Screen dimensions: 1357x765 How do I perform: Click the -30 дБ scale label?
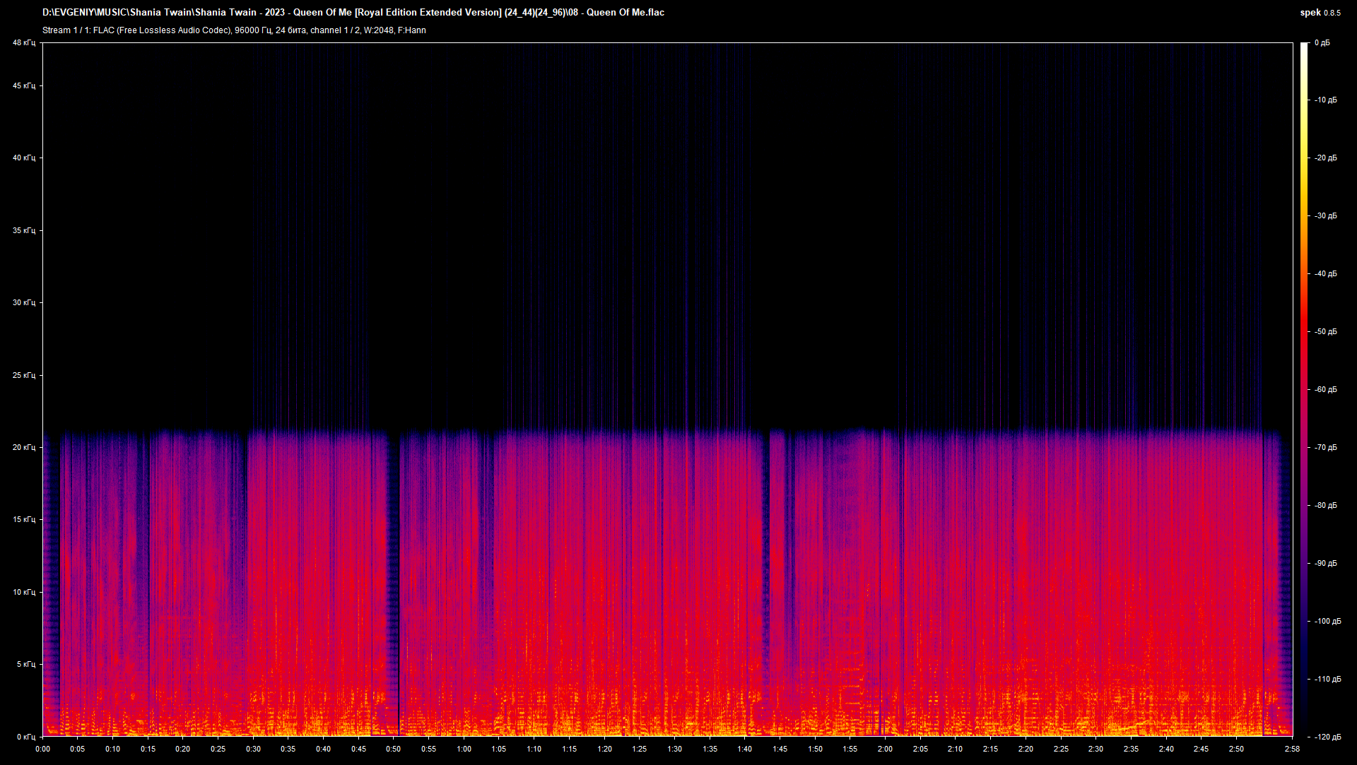[1325, 216]
